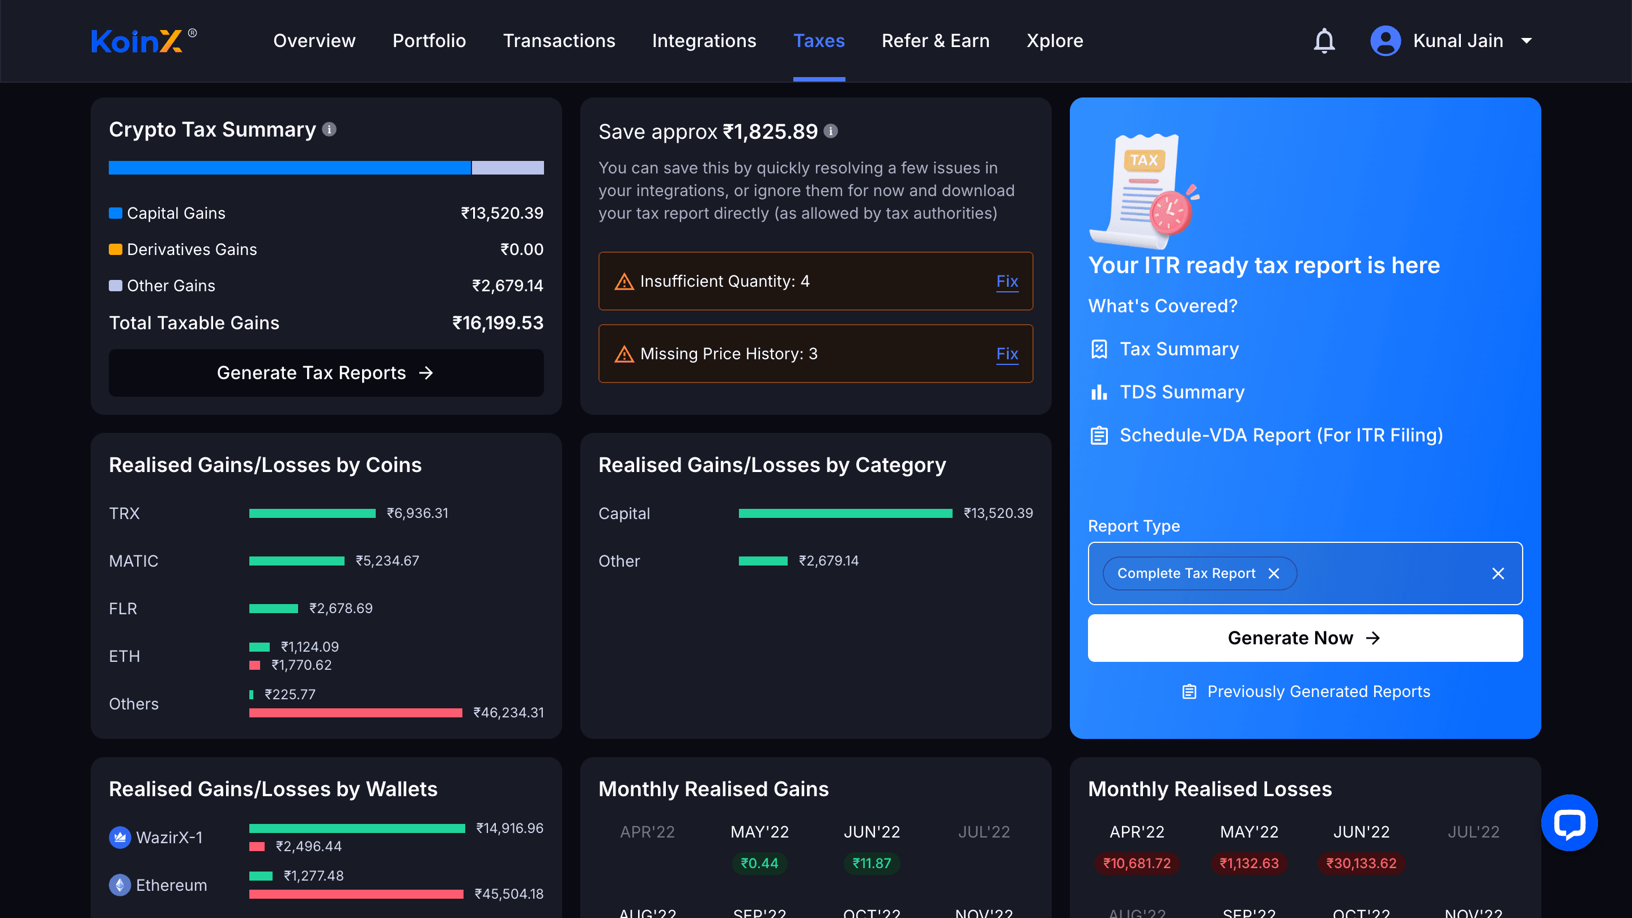This screenshot has height=918, width=1632.
Task: Click the Missing Price History warning icon
Action: pos(624,354)
